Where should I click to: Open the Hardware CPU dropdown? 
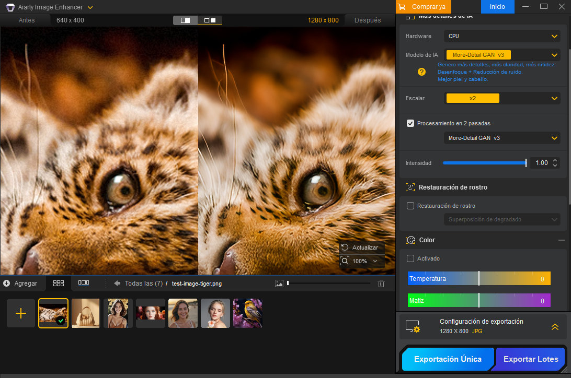tap(501, 36)
